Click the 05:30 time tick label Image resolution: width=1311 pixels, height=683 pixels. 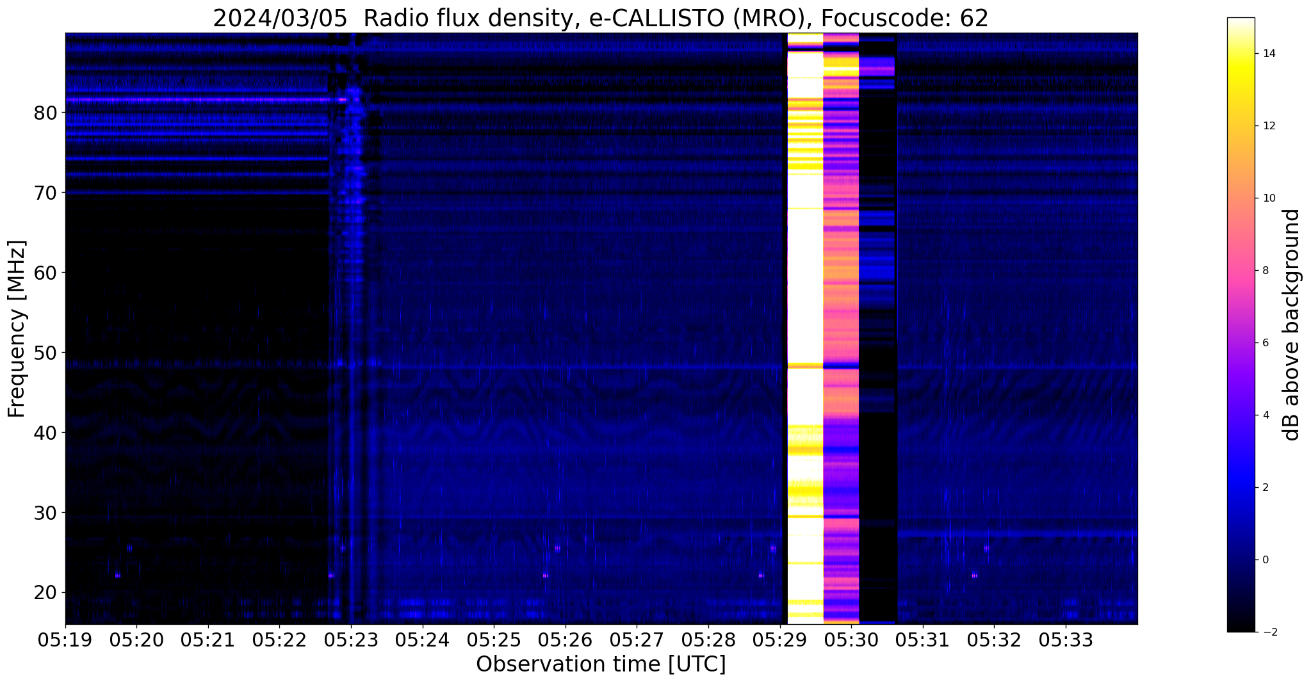851,639
